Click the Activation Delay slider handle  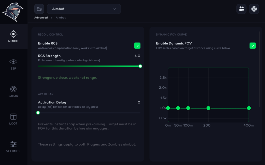(38, 112)
